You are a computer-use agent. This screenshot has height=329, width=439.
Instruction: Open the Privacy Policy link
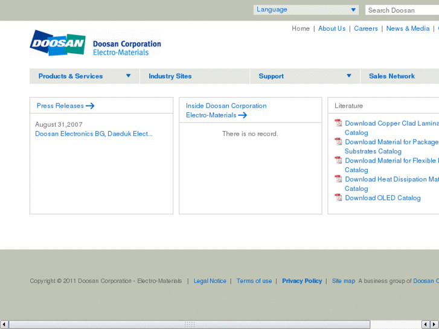302,281
